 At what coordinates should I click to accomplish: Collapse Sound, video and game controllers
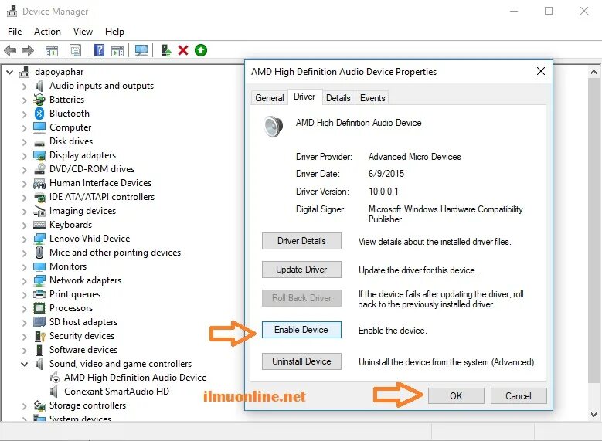(x=24, y=364)
